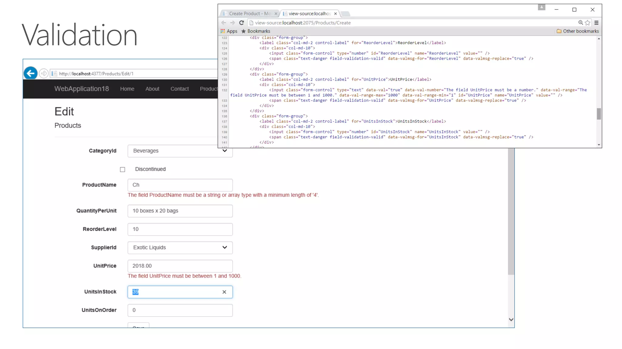Click source view scroll down arrow
The height and width of the screenshot is (349, 622).
(599, 145)
